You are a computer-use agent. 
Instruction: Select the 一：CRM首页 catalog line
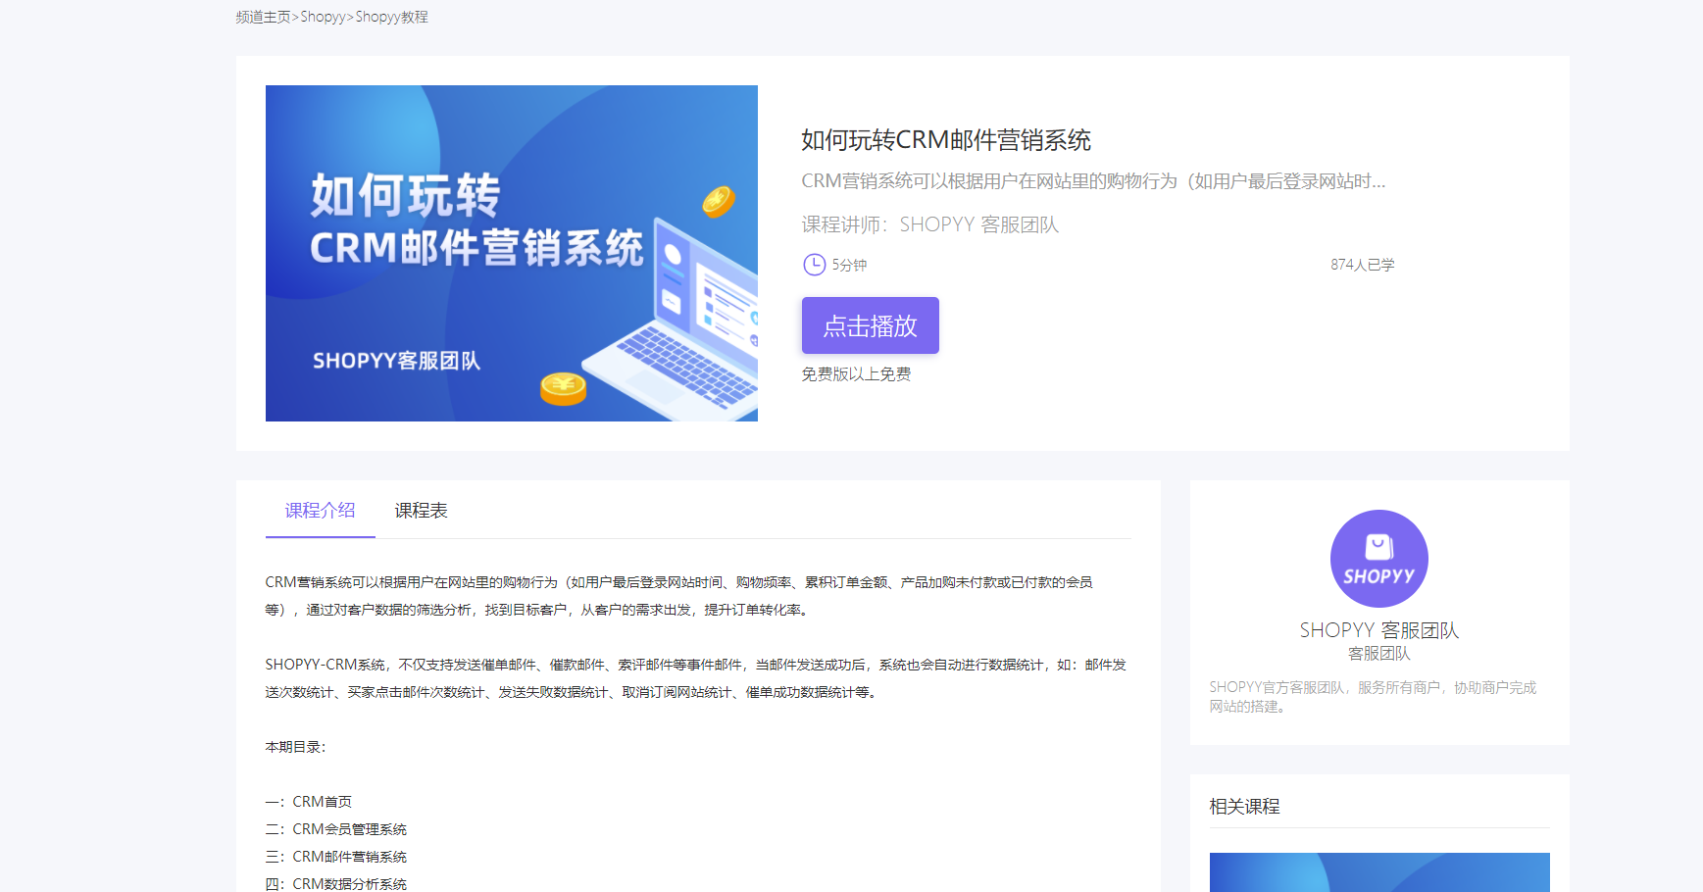pyautogui.click(x=309, y=802)
